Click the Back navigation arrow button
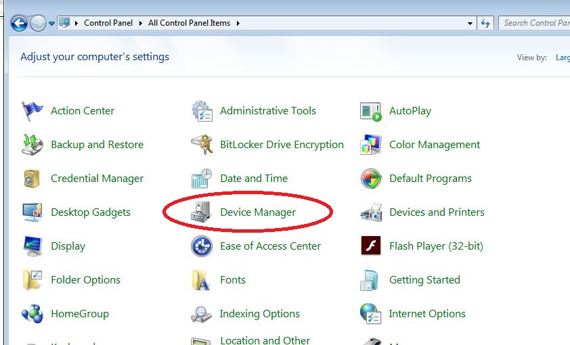 pyautogui.click(x=19, y=24)
